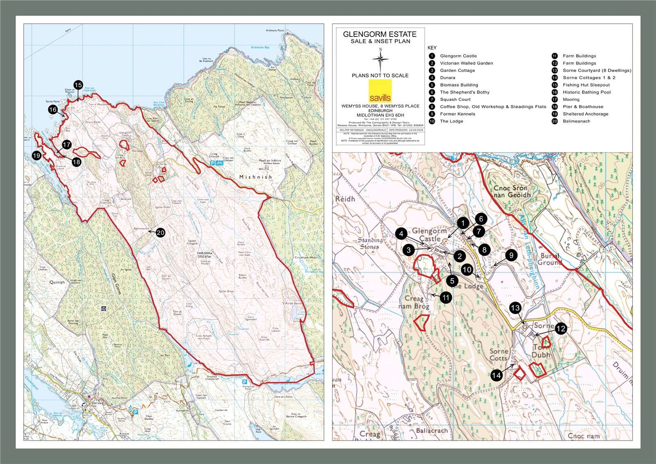The image size is (656, 464).
Task: Click 'Historic Bathing Pool' key entry
Action: (x=587, y=92)
